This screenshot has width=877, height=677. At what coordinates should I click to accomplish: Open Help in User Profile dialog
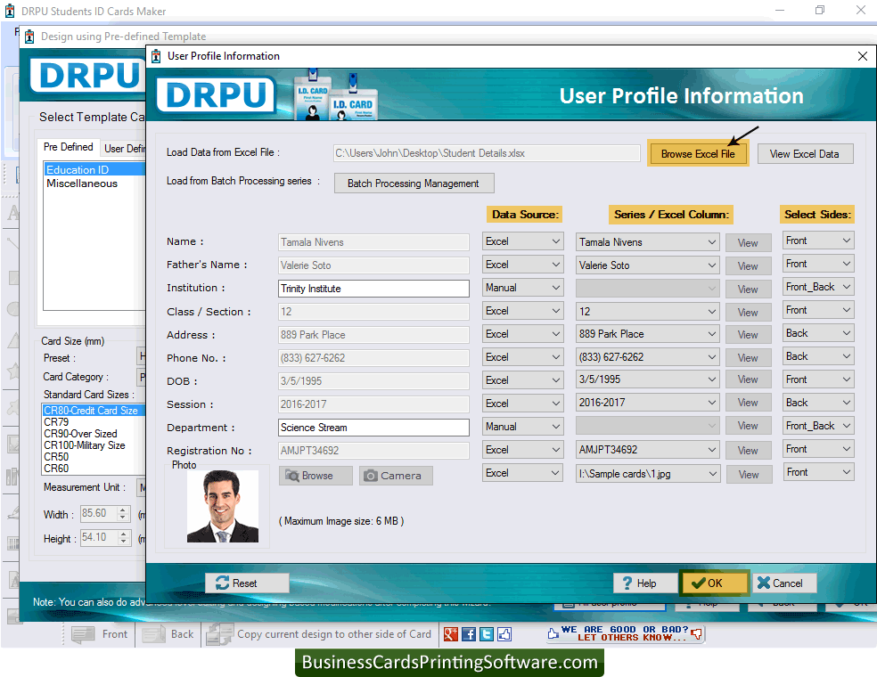645,583
